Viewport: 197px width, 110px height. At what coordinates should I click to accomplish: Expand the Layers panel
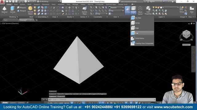pyautogui.click(x=161, y=17)
